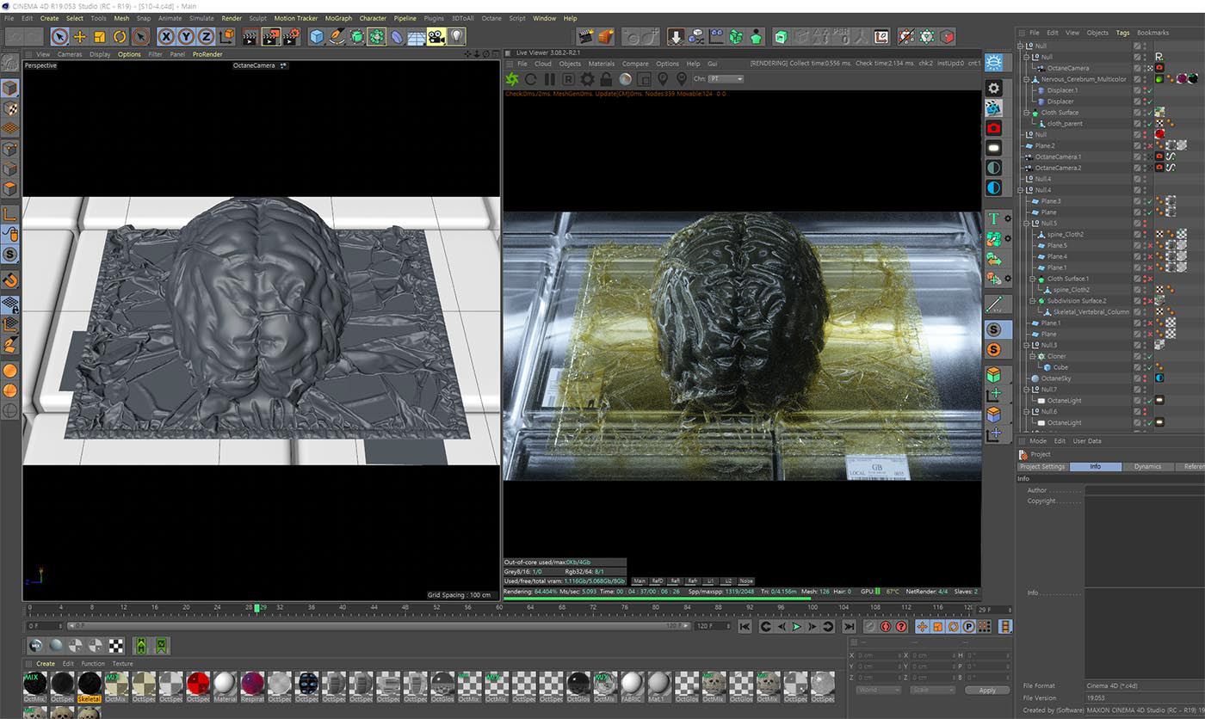Toggle the Z axis lock
The width and height of the screenshot is (1205, 719).
tap(206, 36)
